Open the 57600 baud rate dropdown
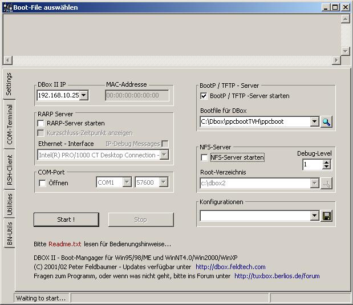The width and height of the screenshot is (353, 305). 164,182
